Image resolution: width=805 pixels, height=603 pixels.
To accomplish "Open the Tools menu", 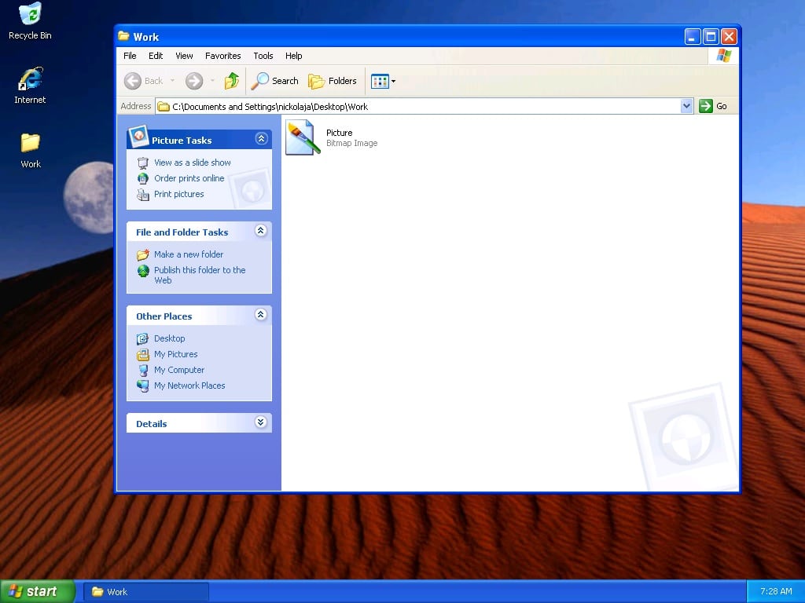I will point(263,56).
